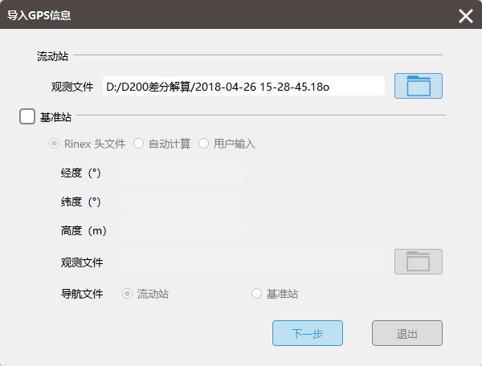The height and width of the screenshot is (366, 482).
Task: Click the greyed folder icon for base 观测文件
Action: (x=419, y=262)
